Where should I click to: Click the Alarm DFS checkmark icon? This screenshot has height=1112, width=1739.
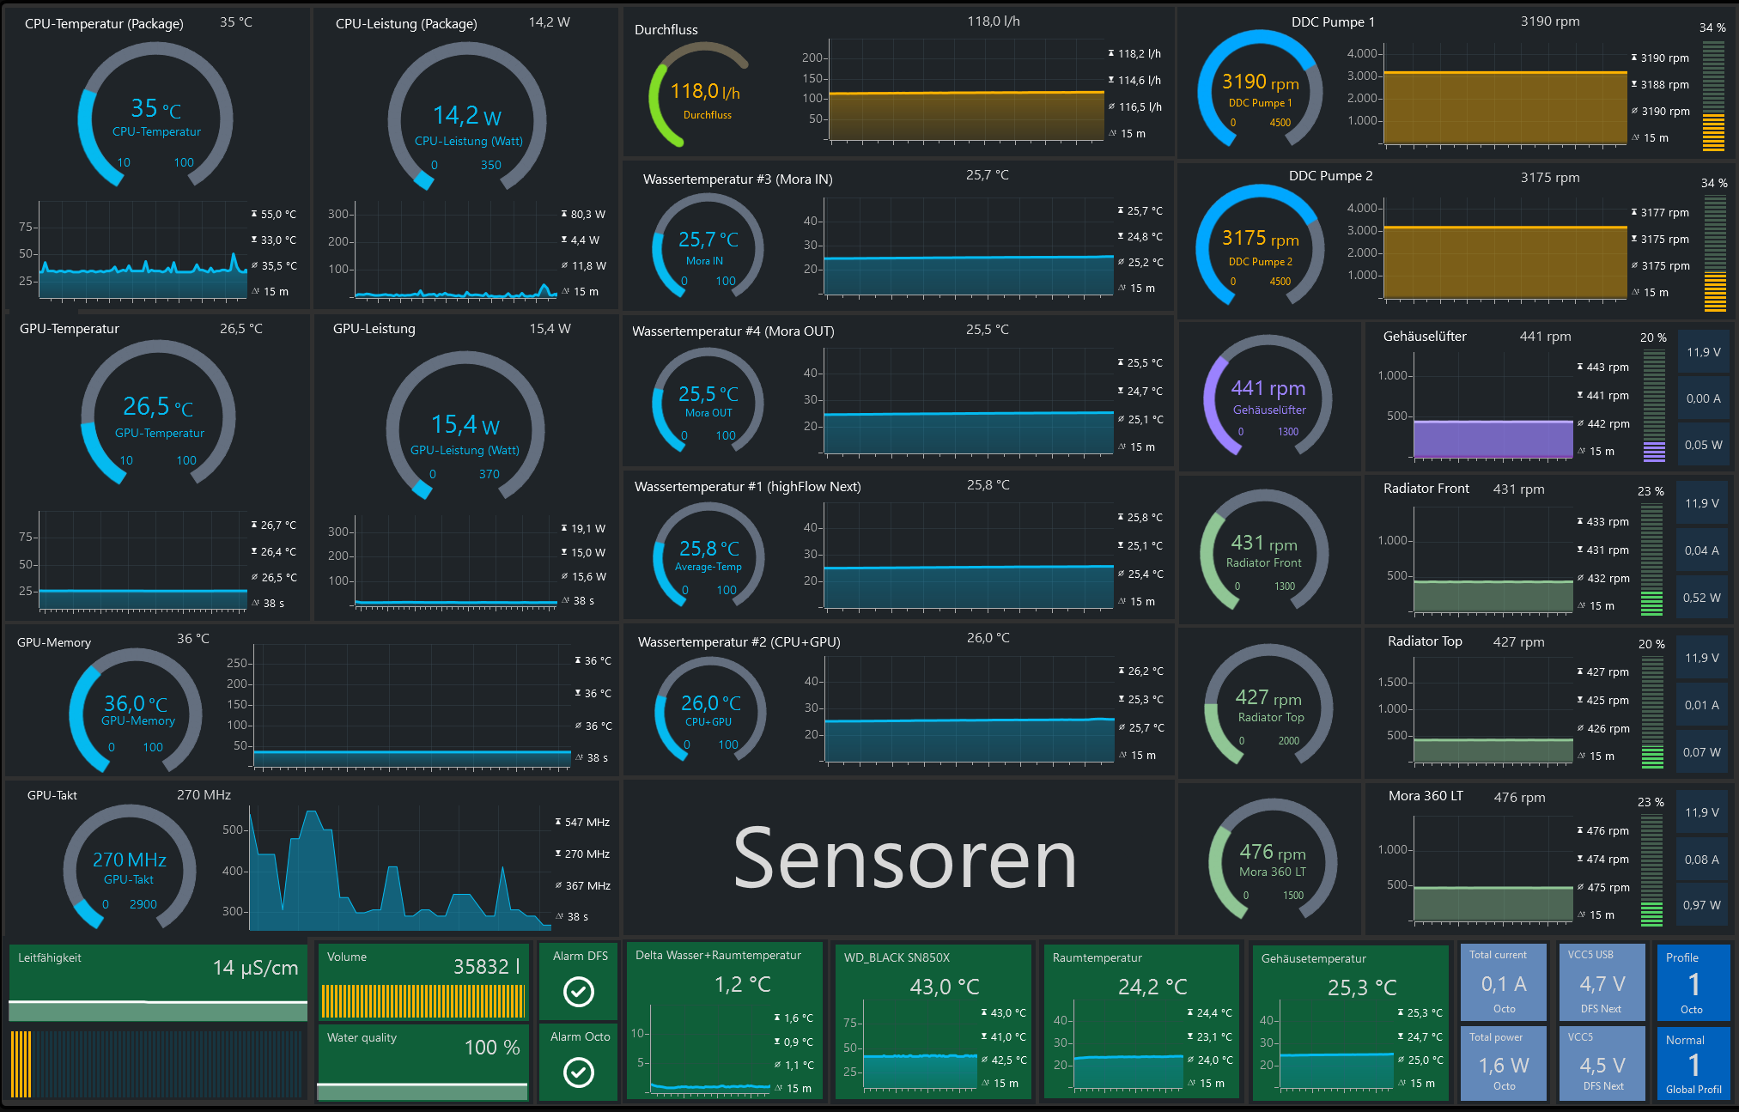(578, 992)
